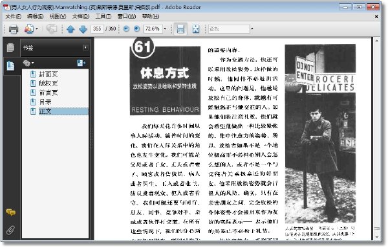
Task: Click the Print icon in toolbar
Action: (x=14, y=29)
